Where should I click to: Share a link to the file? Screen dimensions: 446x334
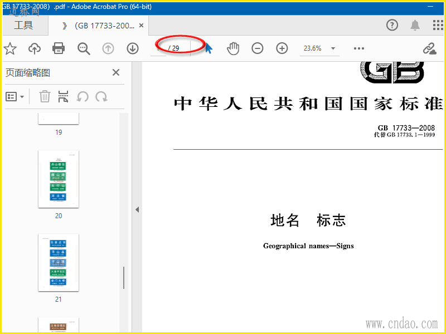pos(429,48)
